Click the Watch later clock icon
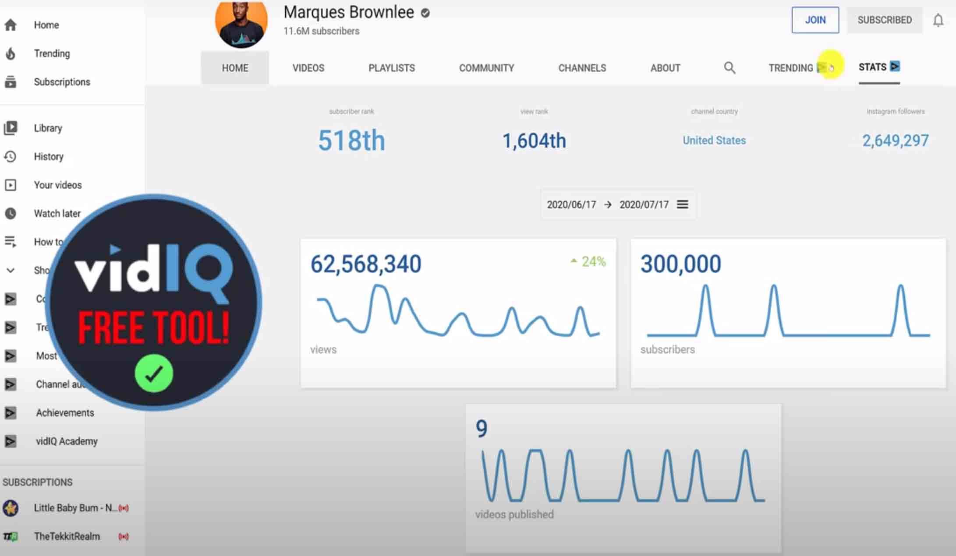The width and height of the screenshot is (956, 556). (11, 213)
